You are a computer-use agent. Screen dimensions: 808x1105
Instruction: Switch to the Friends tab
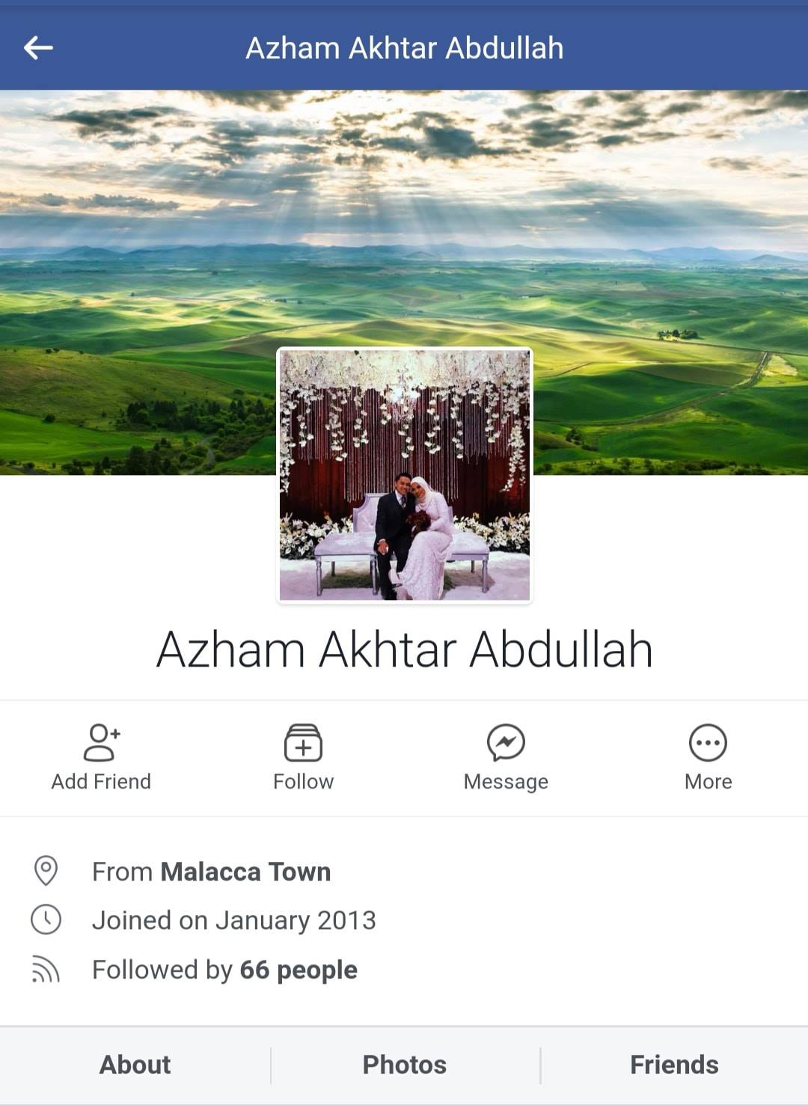point(674,1065)
